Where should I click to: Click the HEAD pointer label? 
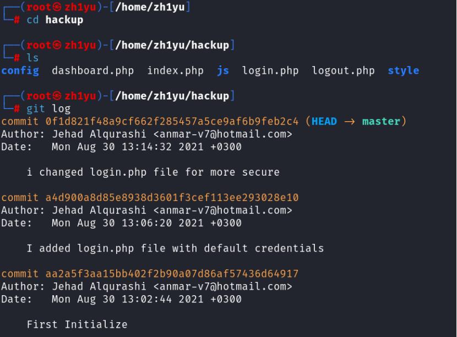324,121
